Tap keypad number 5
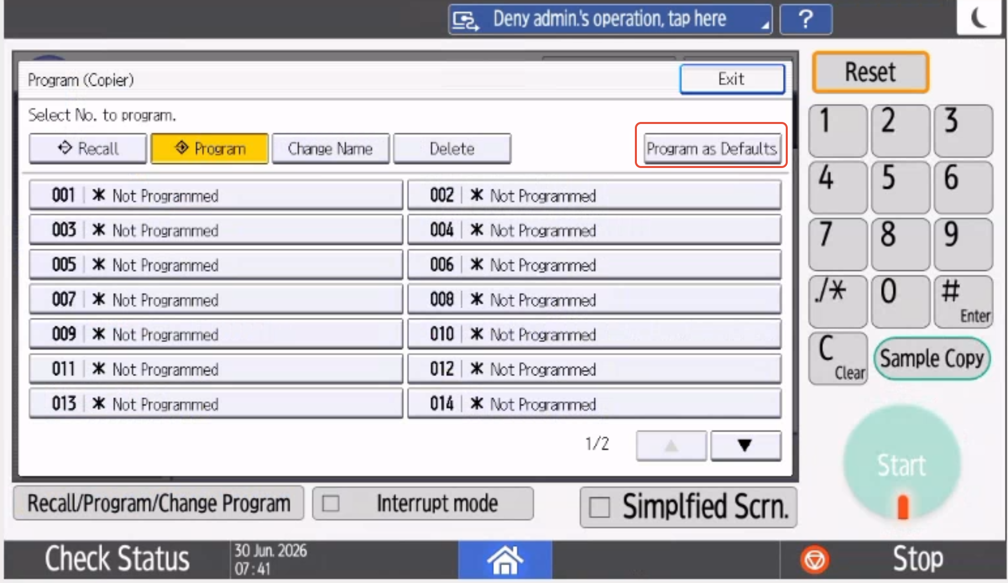 [x=900, y=188]
